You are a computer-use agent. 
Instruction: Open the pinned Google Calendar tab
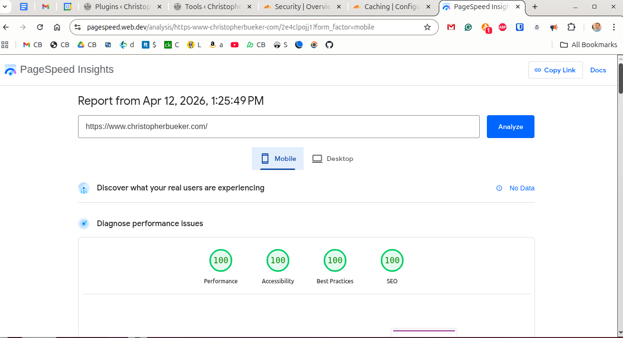68,7
